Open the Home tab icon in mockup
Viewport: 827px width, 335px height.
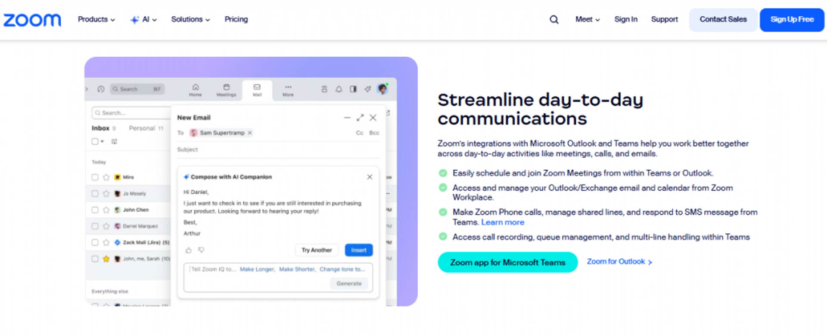pyautogui.click(x=195, y=90)
